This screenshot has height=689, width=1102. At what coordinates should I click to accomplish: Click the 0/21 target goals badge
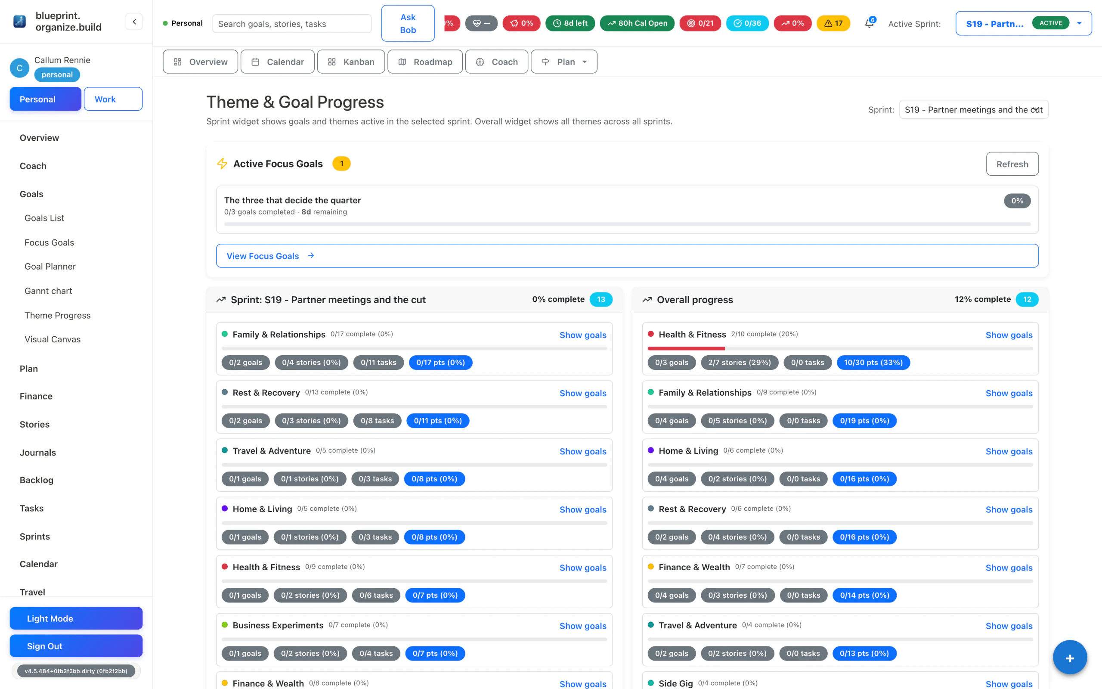pyautogui.click(x=700, y=23)
